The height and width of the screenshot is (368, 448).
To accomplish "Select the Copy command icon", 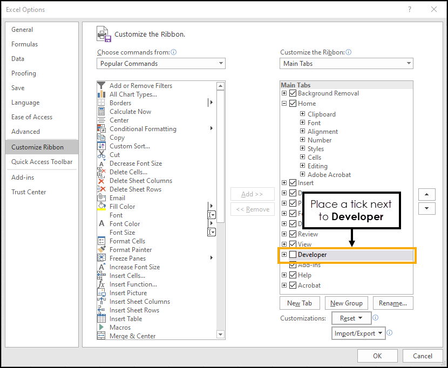I will (101, 138).
